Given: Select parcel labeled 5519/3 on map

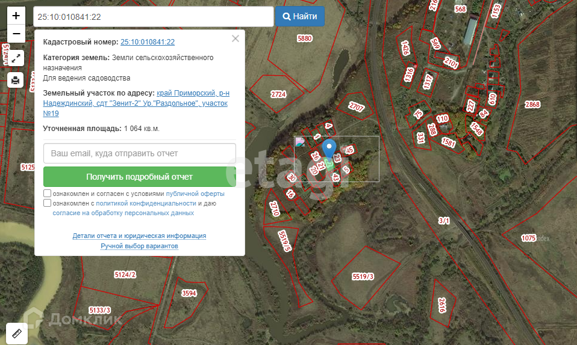Looking at the screenshot, I should pyautogui.click(x=363, y=276).
